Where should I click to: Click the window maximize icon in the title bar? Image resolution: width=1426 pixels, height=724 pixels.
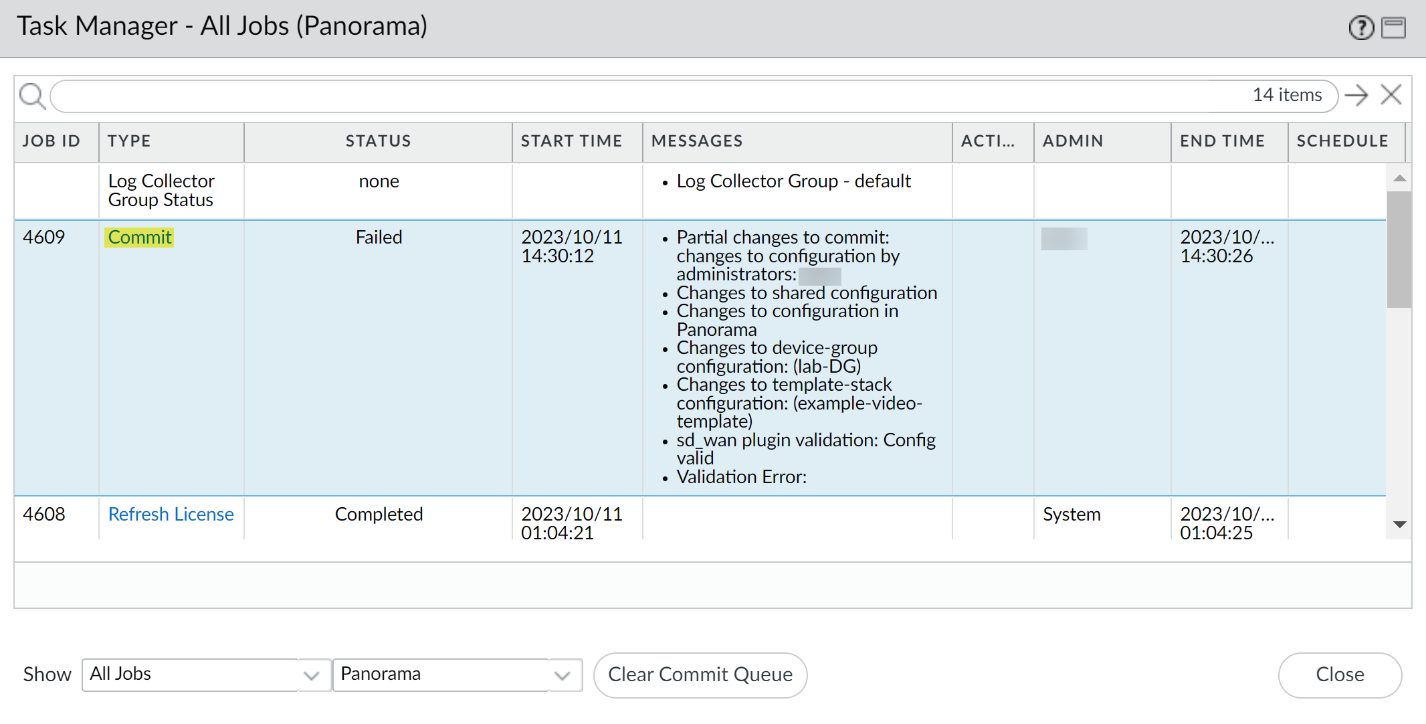coord(1393,28)
